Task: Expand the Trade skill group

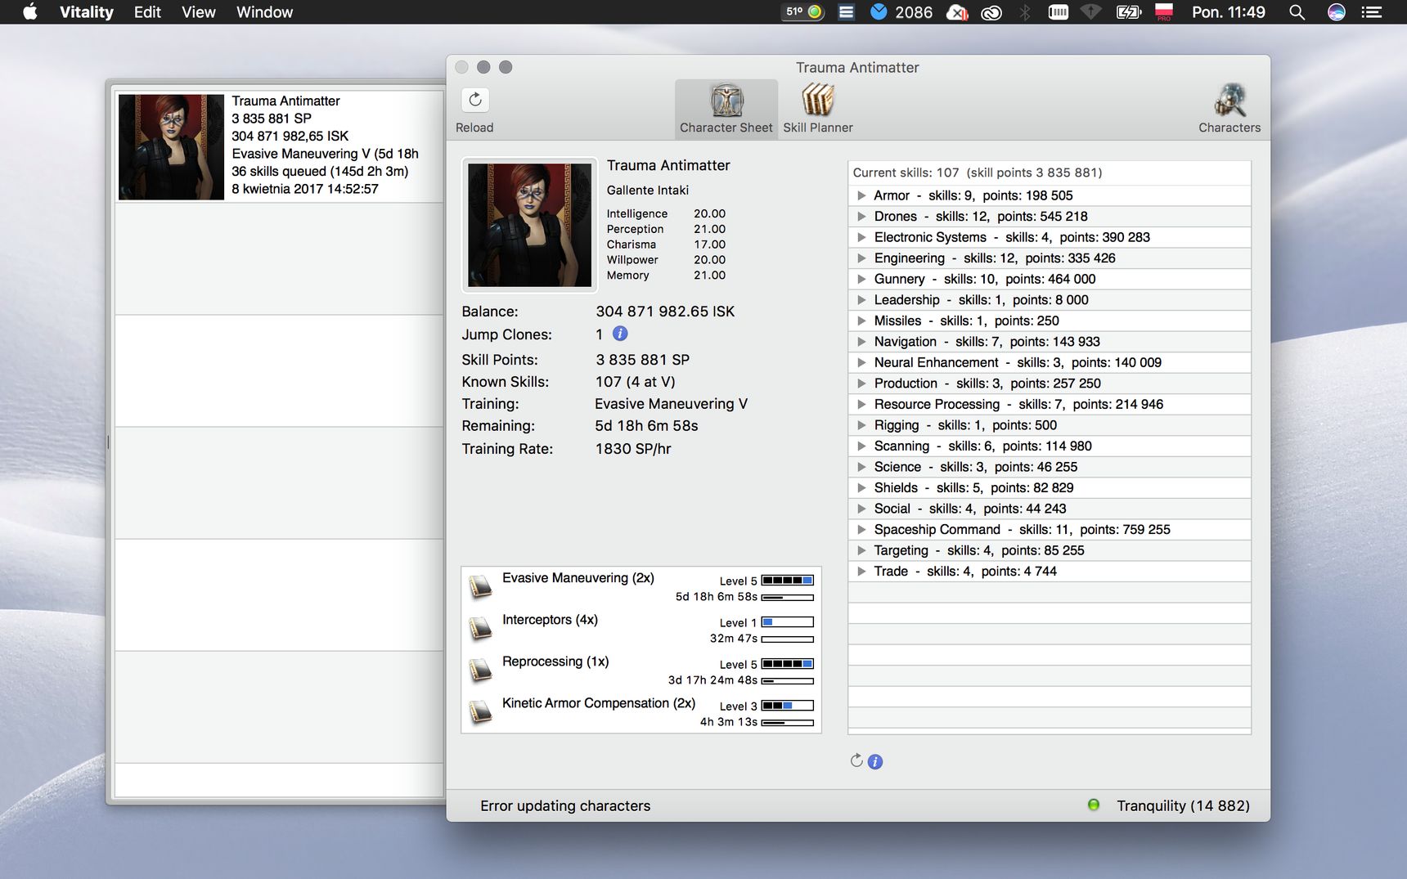Action: (x=861, y=572)
